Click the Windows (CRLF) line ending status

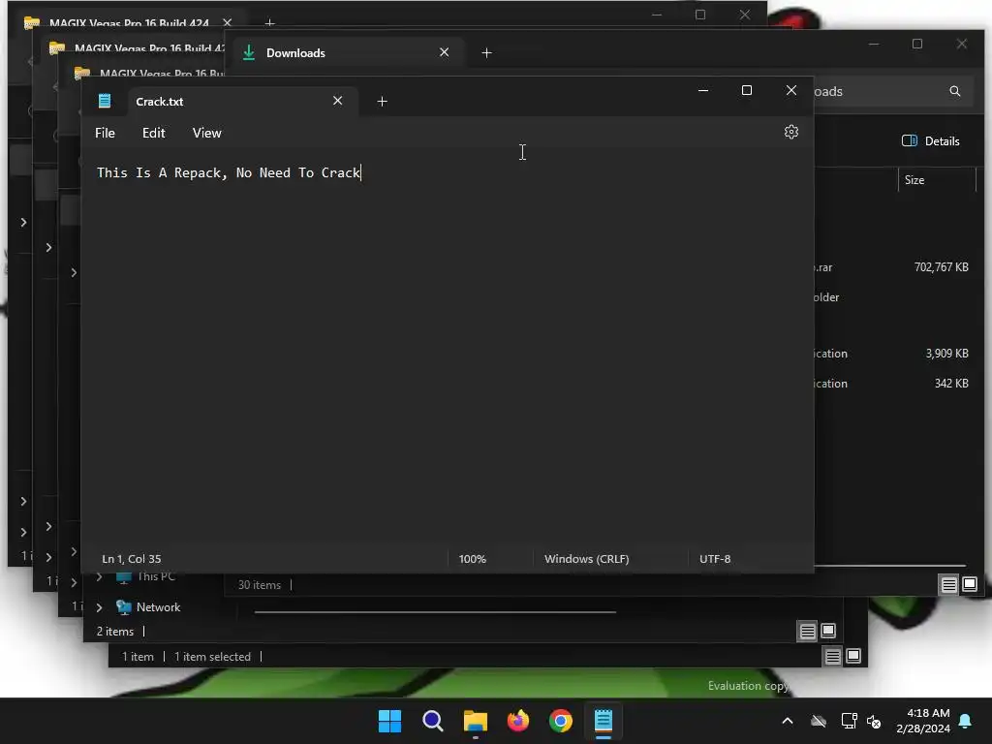(x=586, y=559)
